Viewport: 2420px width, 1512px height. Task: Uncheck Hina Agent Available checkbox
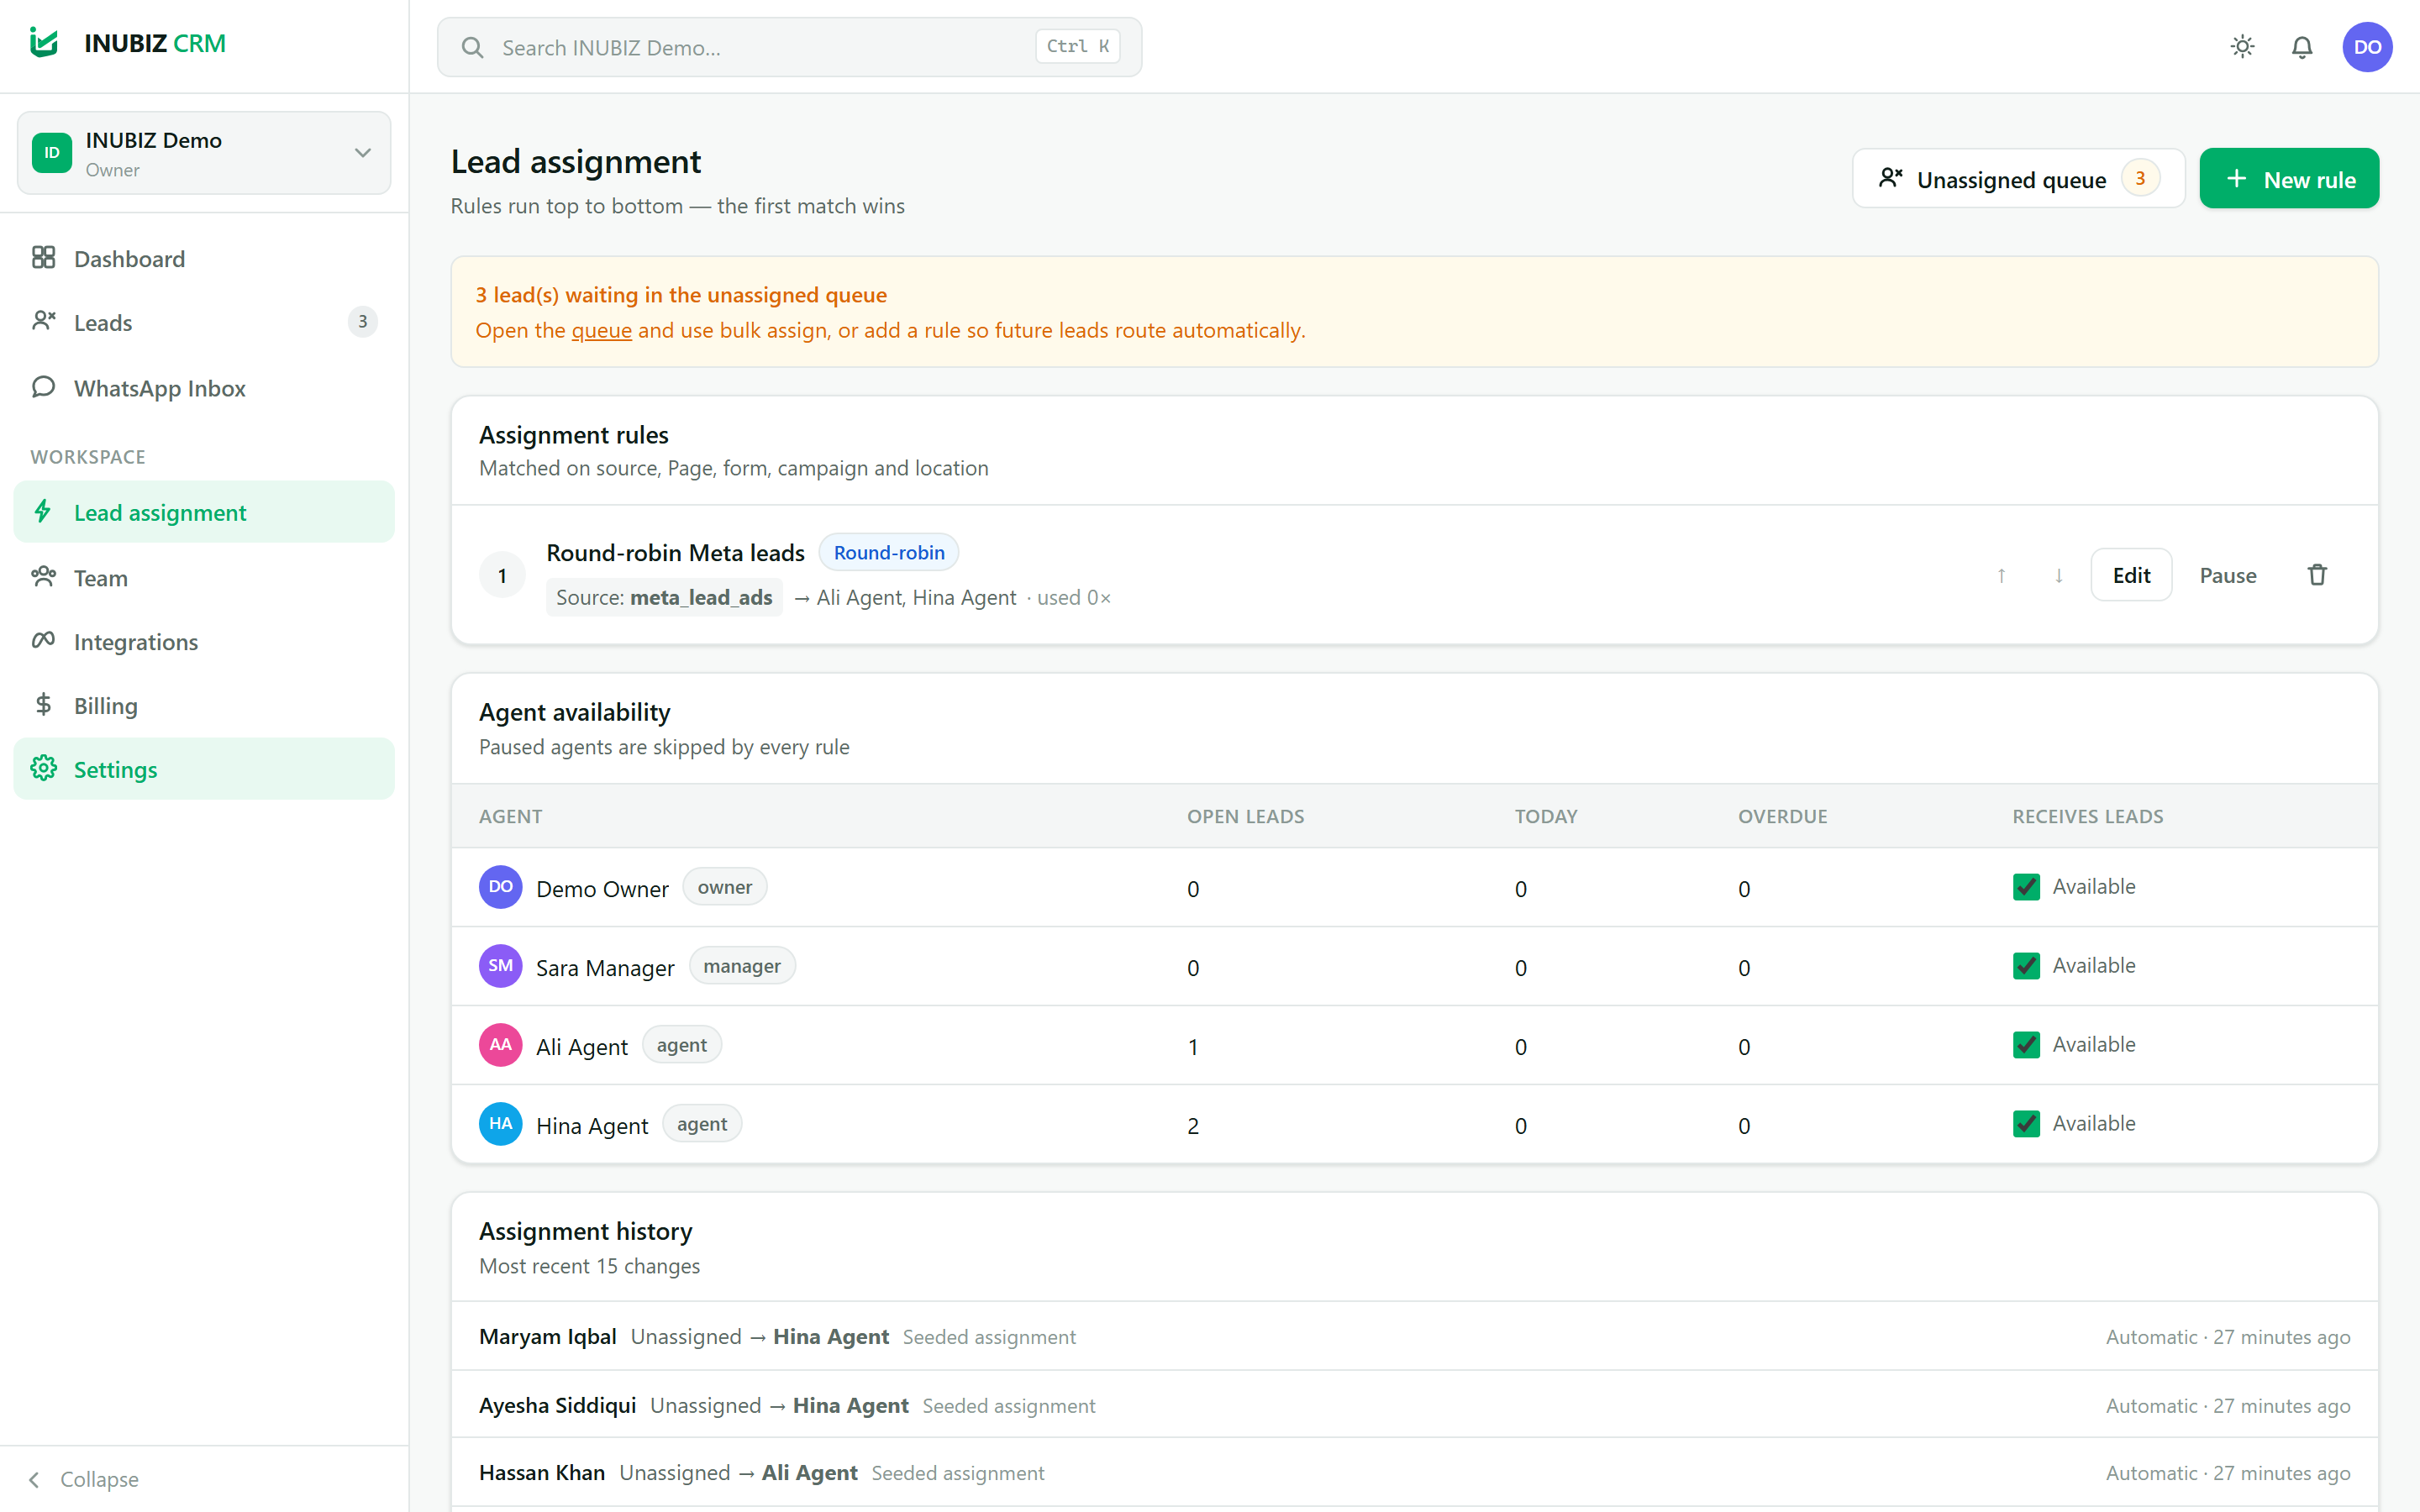pos(2026,1124)
